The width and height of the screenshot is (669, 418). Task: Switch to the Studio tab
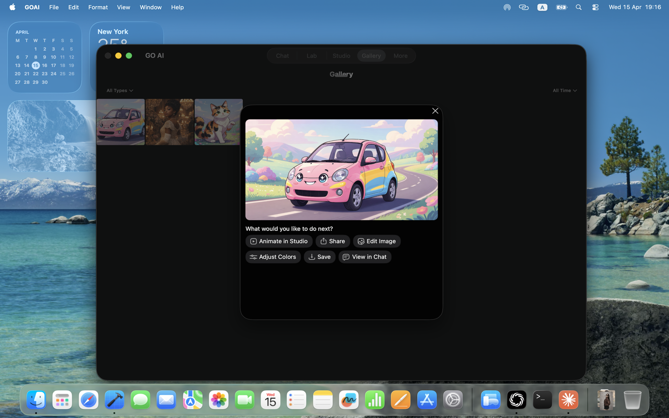pyautogui.click(x=341, y=55)
